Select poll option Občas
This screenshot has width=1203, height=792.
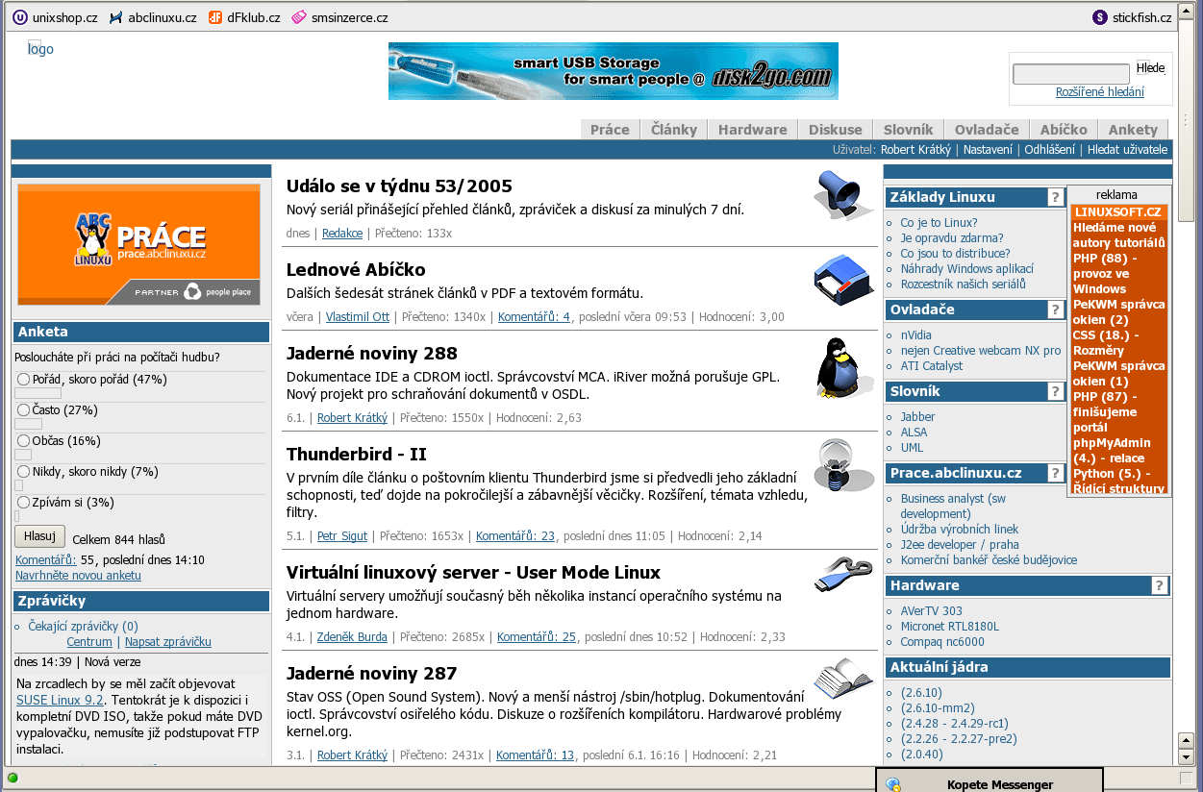24,441
